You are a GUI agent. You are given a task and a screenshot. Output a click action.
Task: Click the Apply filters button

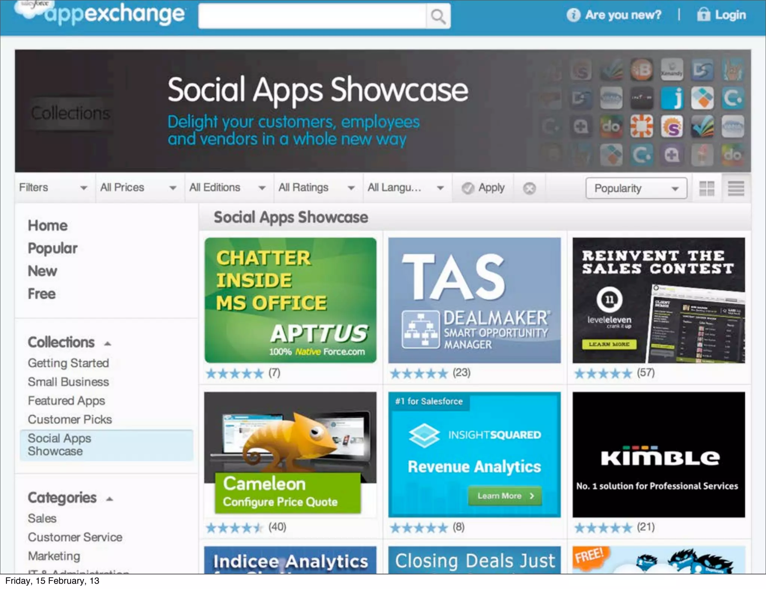click(483, 188)
